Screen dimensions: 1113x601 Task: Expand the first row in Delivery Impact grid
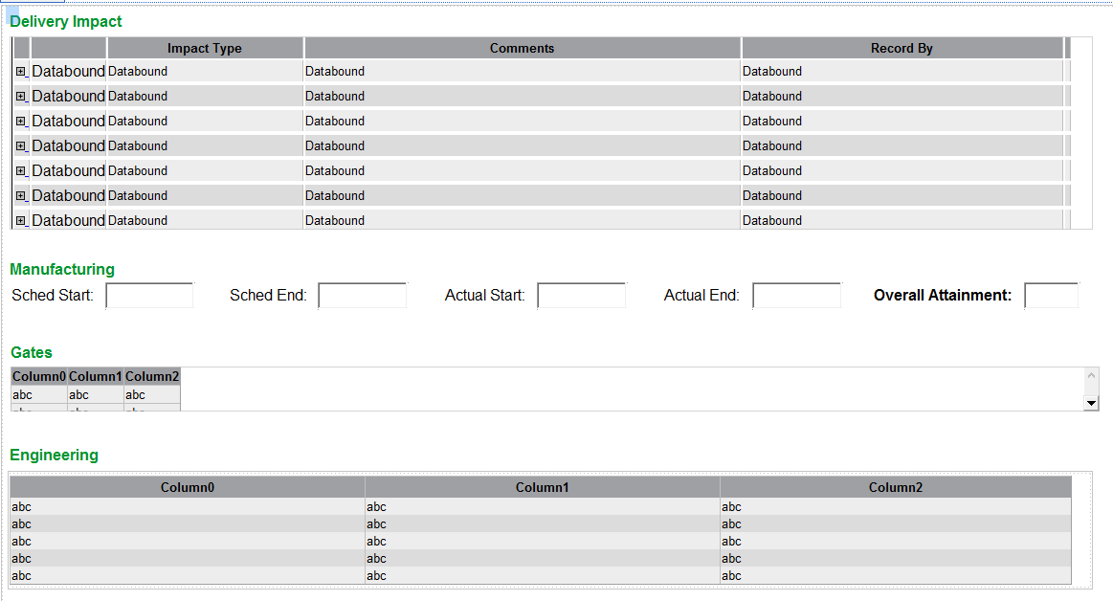tap(21, 72)
